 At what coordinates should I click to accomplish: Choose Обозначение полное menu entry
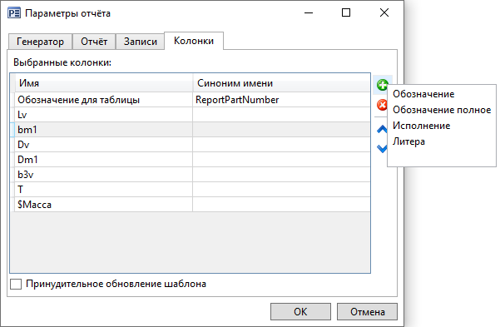(x=442, y=110)
